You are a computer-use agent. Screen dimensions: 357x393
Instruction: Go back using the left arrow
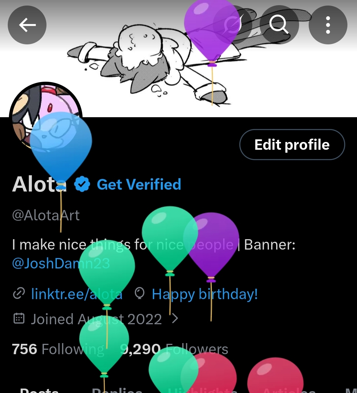coord(27,25)
